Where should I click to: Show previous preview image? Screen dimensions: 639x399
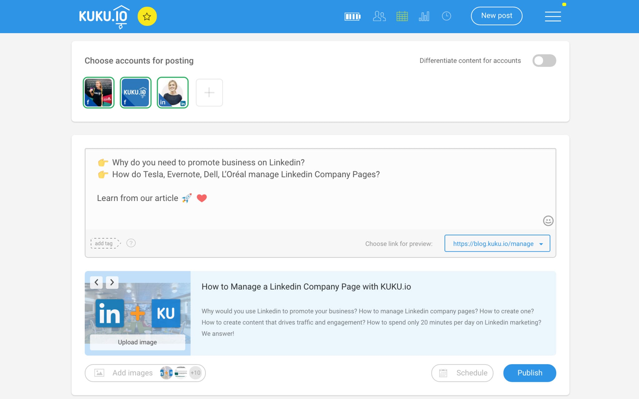[96, 282]
